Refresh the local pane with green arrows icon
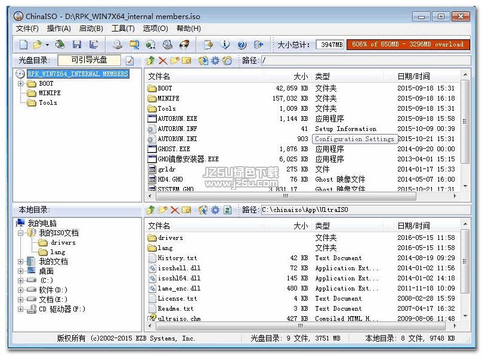Viewport: 482px width, 356px height. pos(227,210)
